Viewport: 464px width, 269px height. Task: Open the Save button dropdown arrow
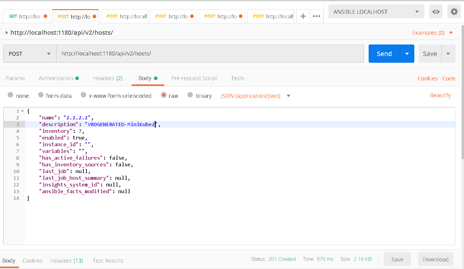click(448, 54)
